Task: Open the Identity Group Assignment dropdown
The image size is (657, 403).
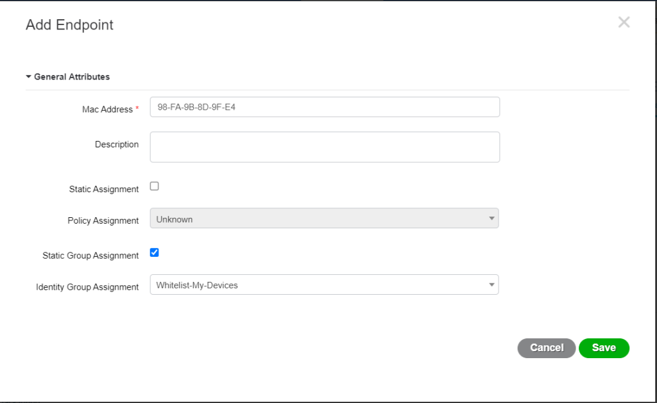Action: pos(324,284)
